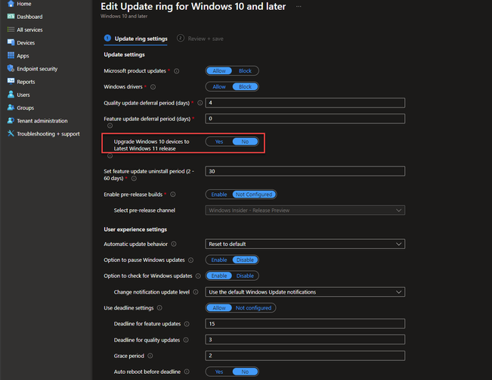Click info icon for Grace period

click(150, 356)
